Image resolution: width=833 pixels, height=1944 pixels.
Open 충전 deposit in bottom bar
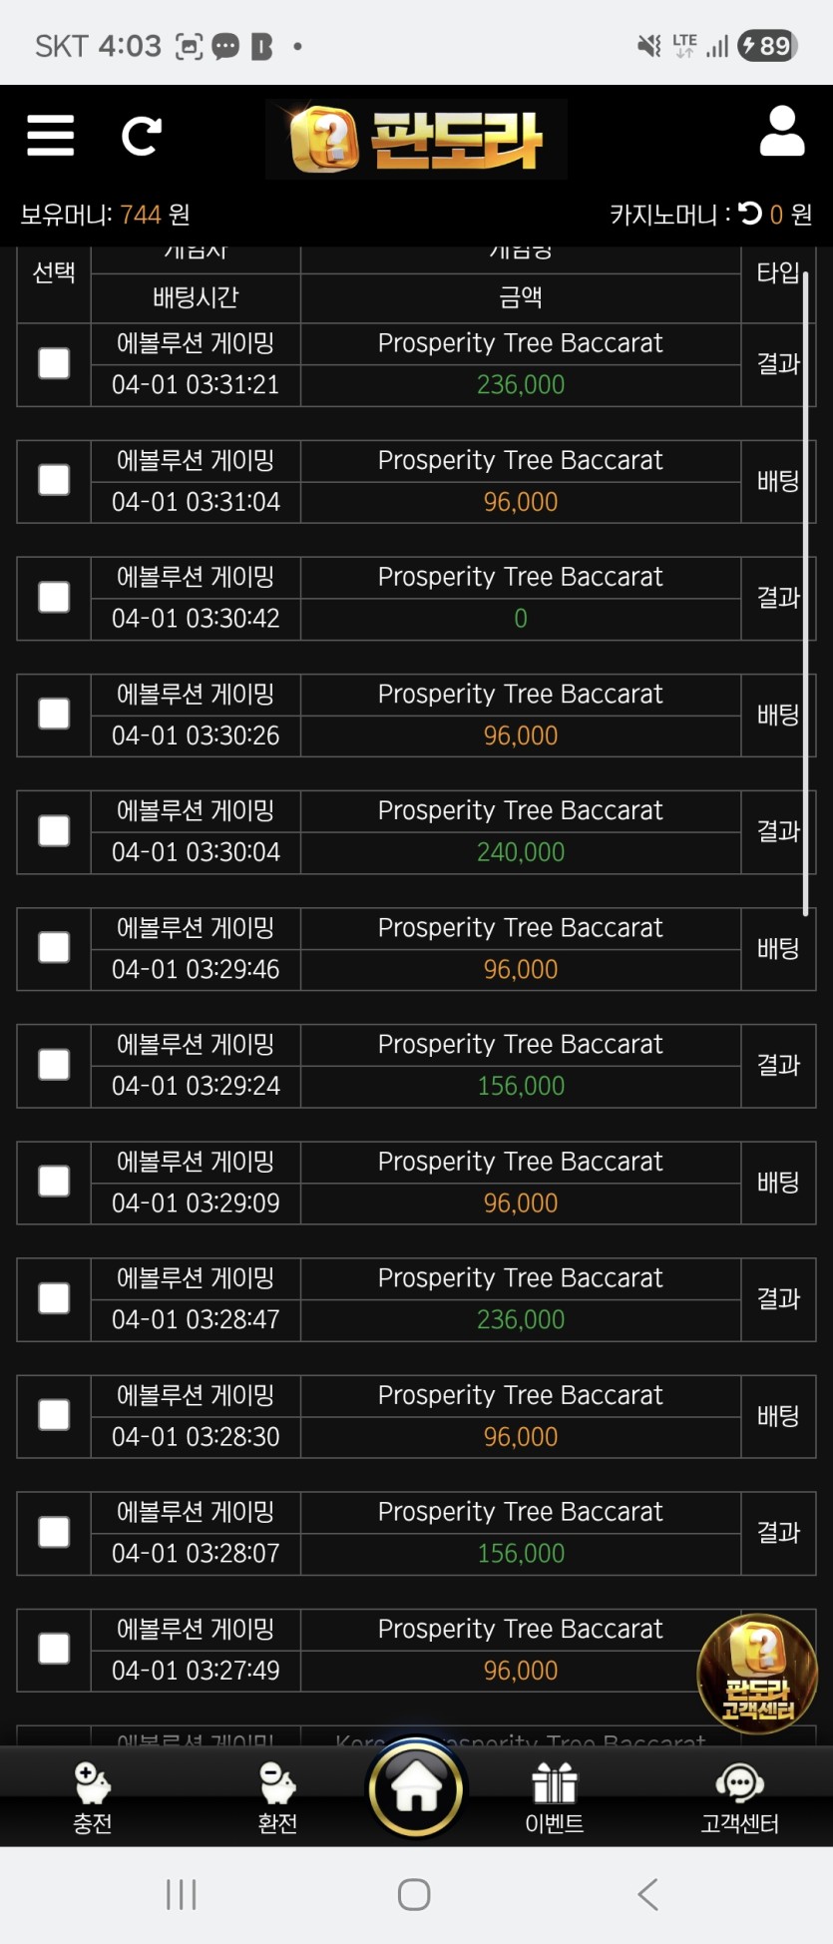pos(93,1798)
